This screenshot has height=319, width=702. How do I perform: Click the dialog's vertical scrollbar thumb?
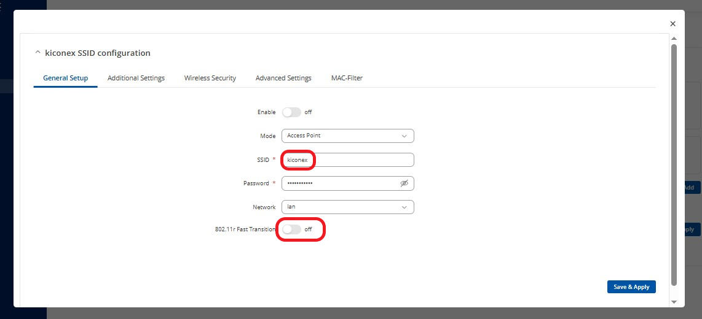(x=674, y=159)
